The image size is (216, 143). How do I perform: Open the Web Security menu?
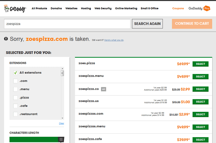click(103, 8)
